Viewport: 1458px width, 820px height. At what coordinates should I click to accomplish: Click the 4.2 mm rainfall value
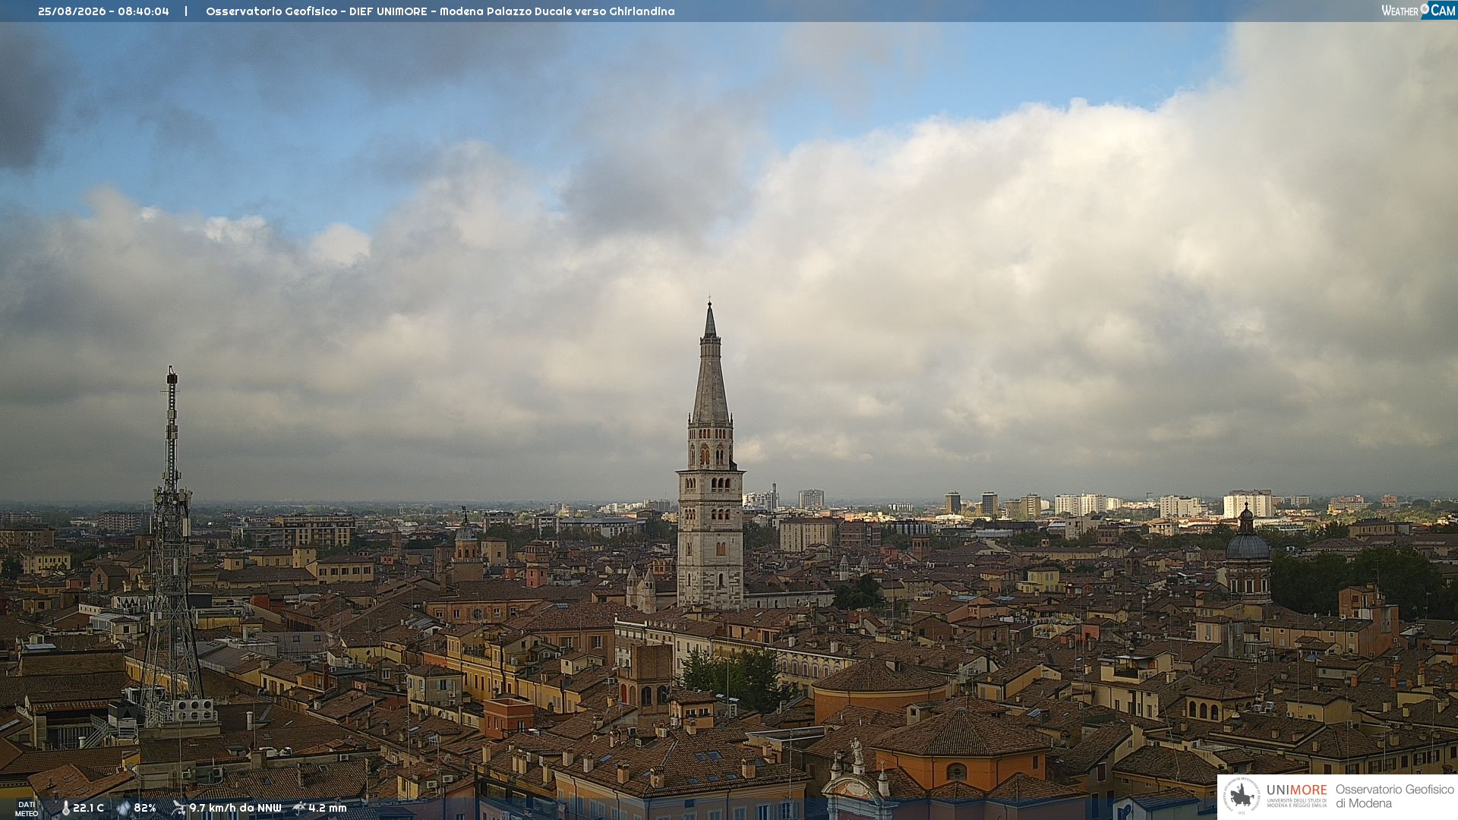pyautogui.click(x=327, y=808)
